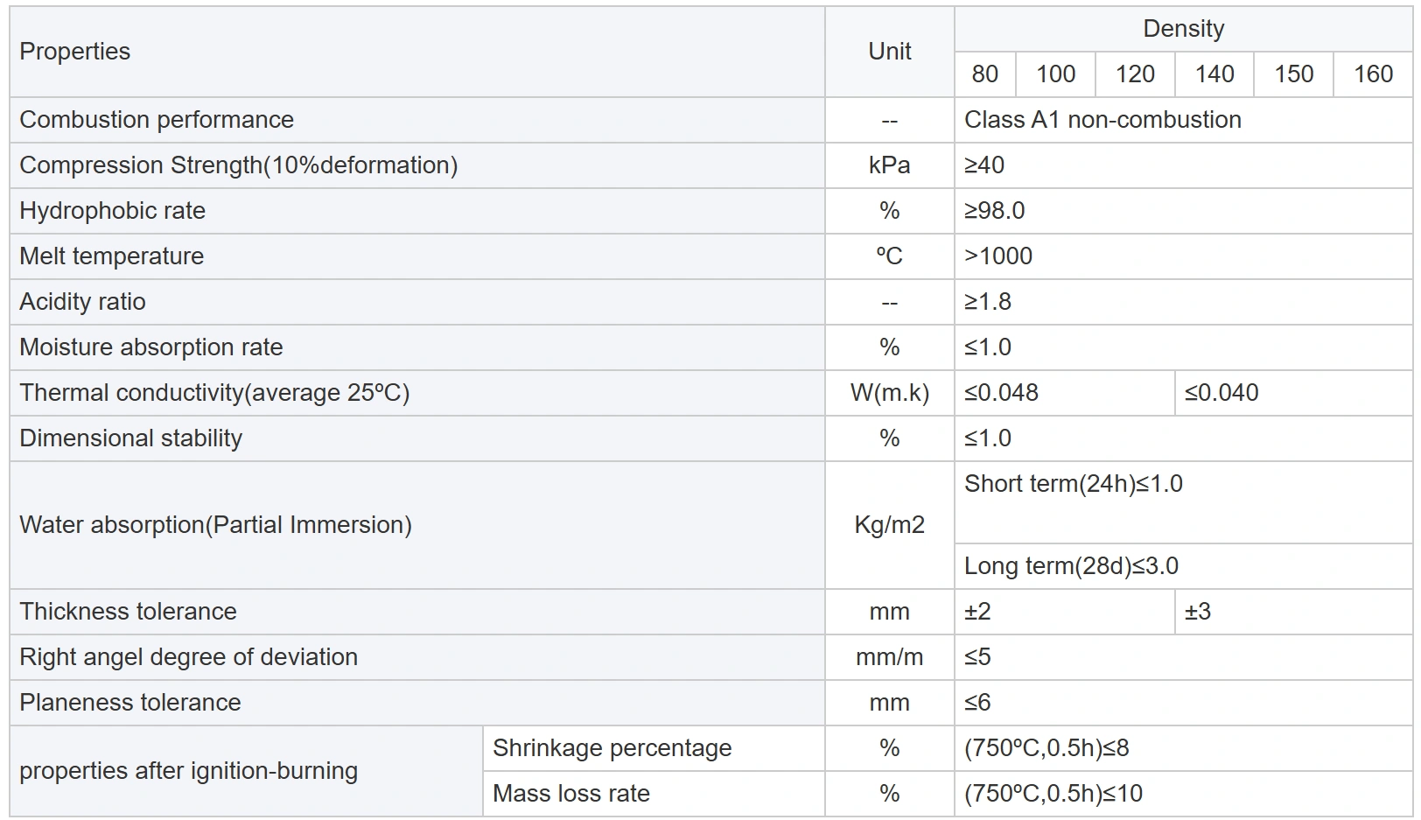1421x820 pixels.
Task: Click the Long term(28d) water absorption cell
Action: 1071,566
